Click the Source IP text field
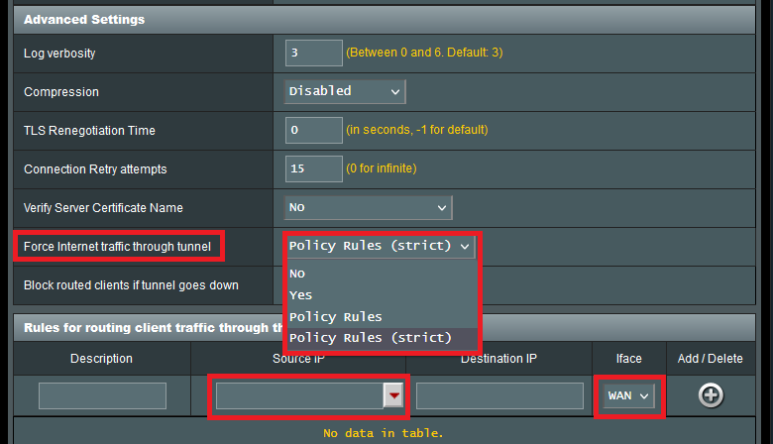Screen dimensions: 773x444 300,396
